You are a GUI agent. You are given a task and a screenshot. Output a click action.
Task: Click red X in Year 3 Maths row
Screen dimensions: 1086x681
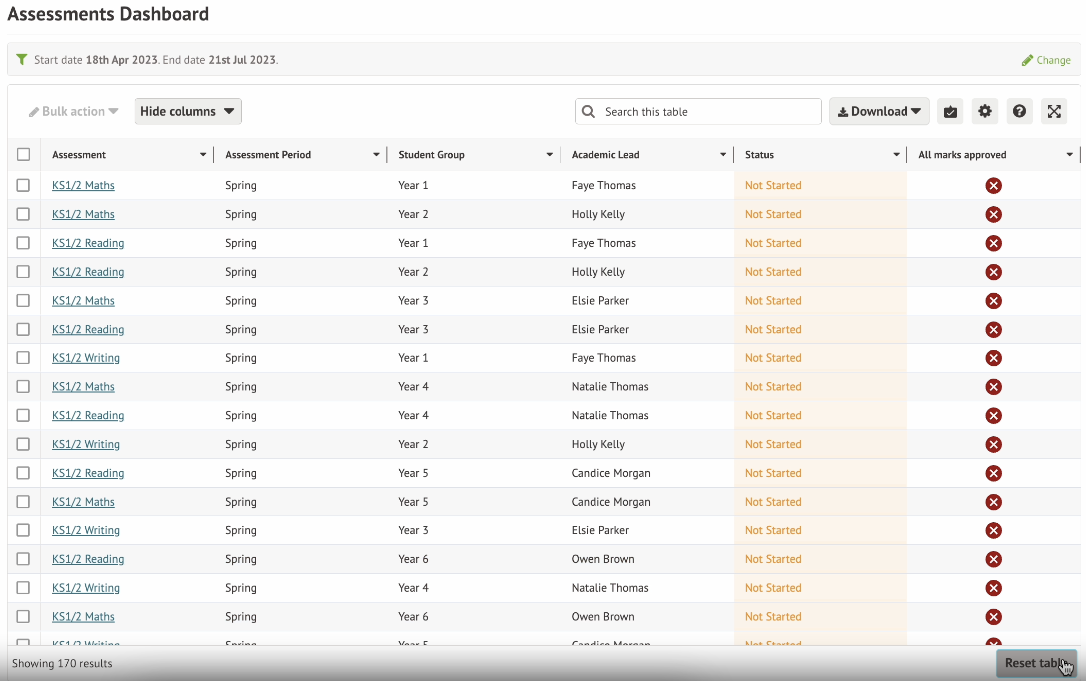coord(993,301)
